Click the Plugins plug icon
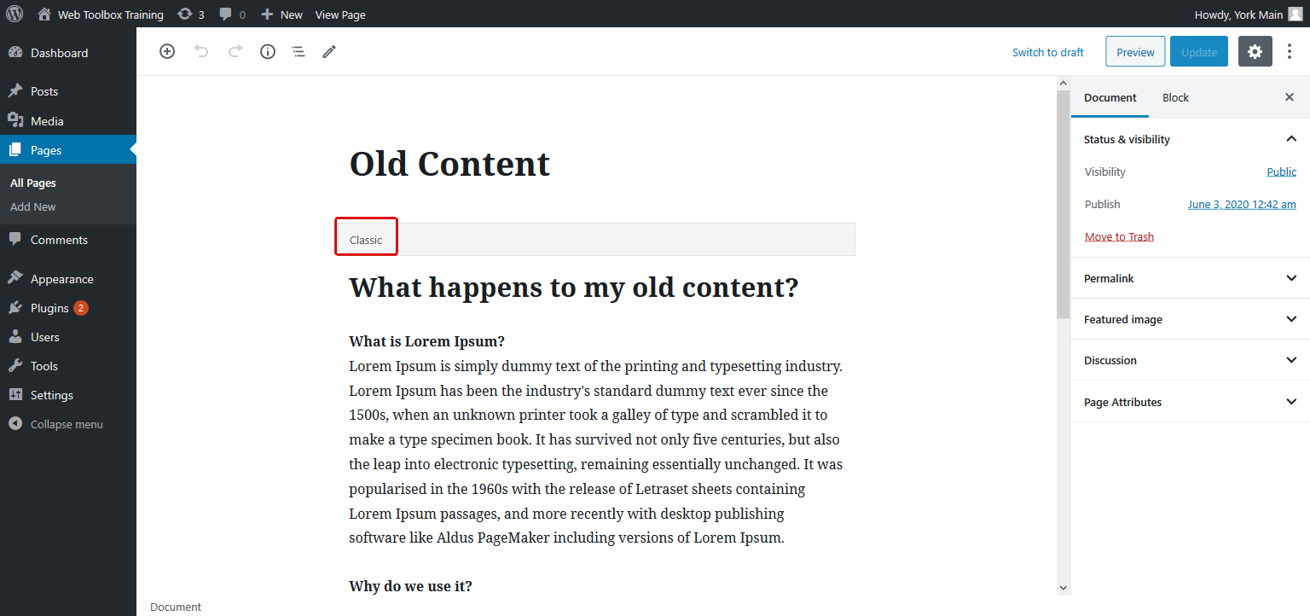Screen dimensions: 1310x616 tap(15, 308)
